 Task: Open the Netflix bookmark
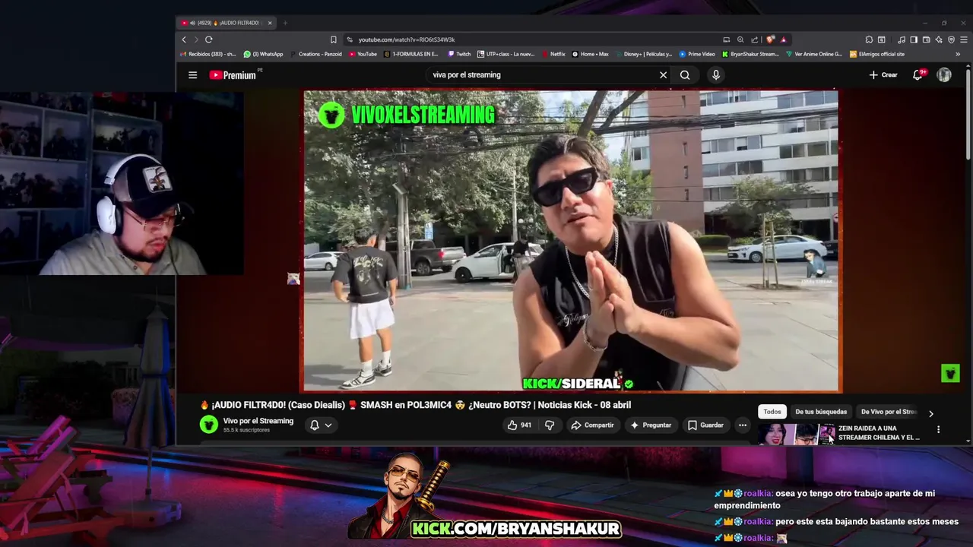553,54
